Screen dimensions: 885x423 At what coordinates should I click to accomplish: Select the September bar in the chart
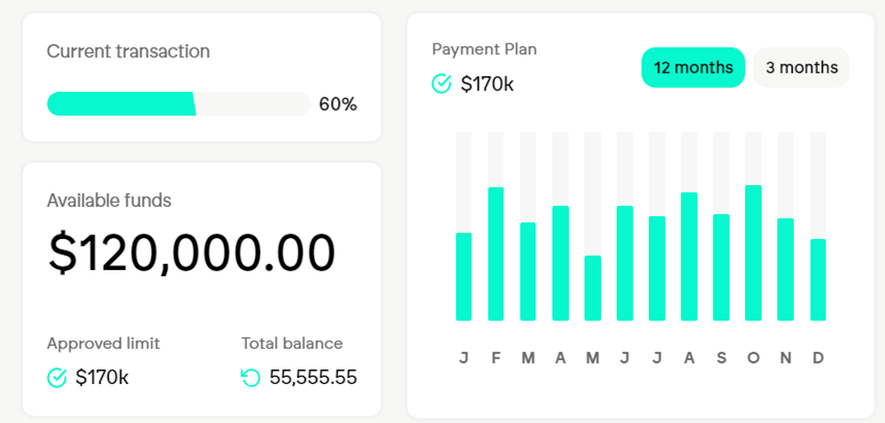(721, 267)
